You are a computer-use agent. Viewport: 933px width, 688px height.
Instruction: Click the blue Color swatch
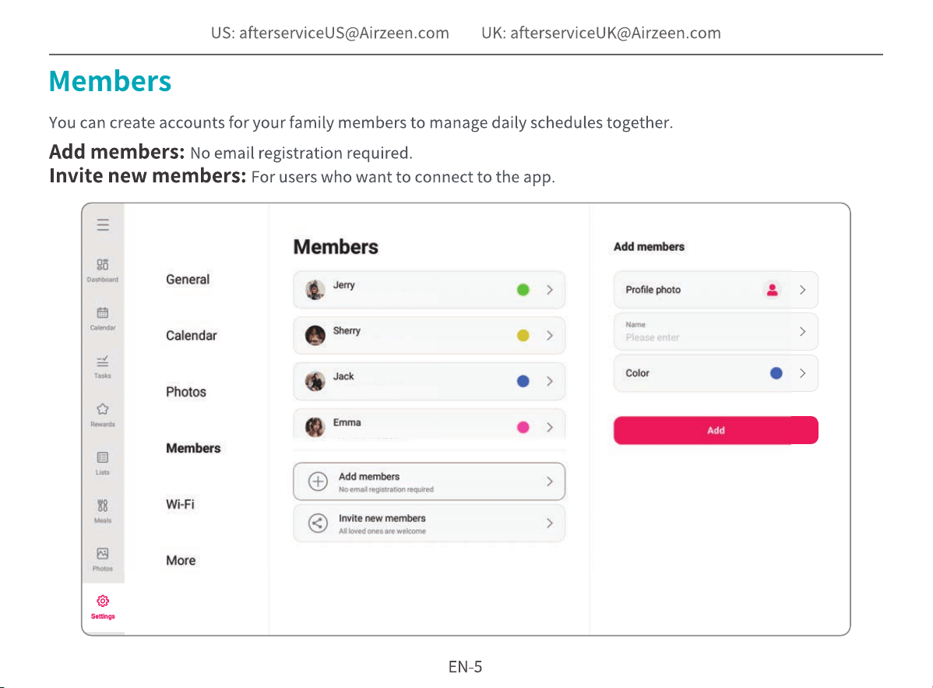[x=776, y=373]
